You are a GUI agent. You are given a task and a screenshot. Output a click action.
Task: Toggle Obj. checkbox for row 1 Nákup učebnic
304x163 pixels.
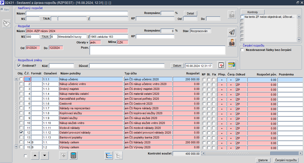(21, 79)
